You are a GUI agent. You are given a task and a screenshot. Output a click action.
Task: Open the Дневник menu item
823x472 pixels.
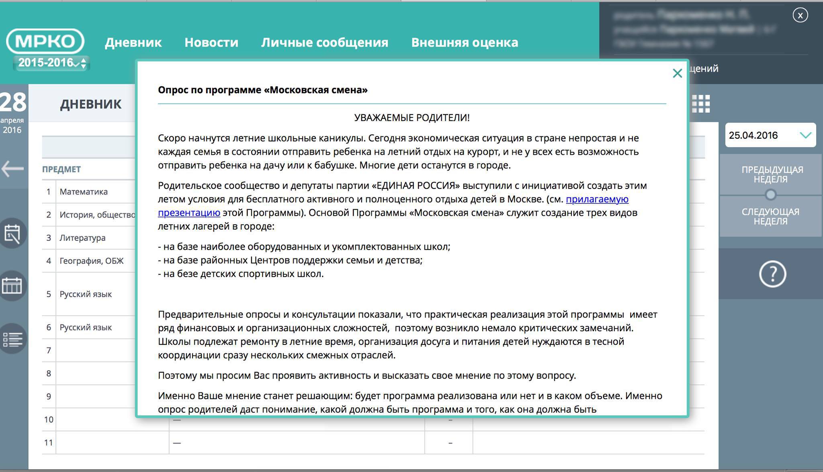pyautogui.click(x=133, y=42)
